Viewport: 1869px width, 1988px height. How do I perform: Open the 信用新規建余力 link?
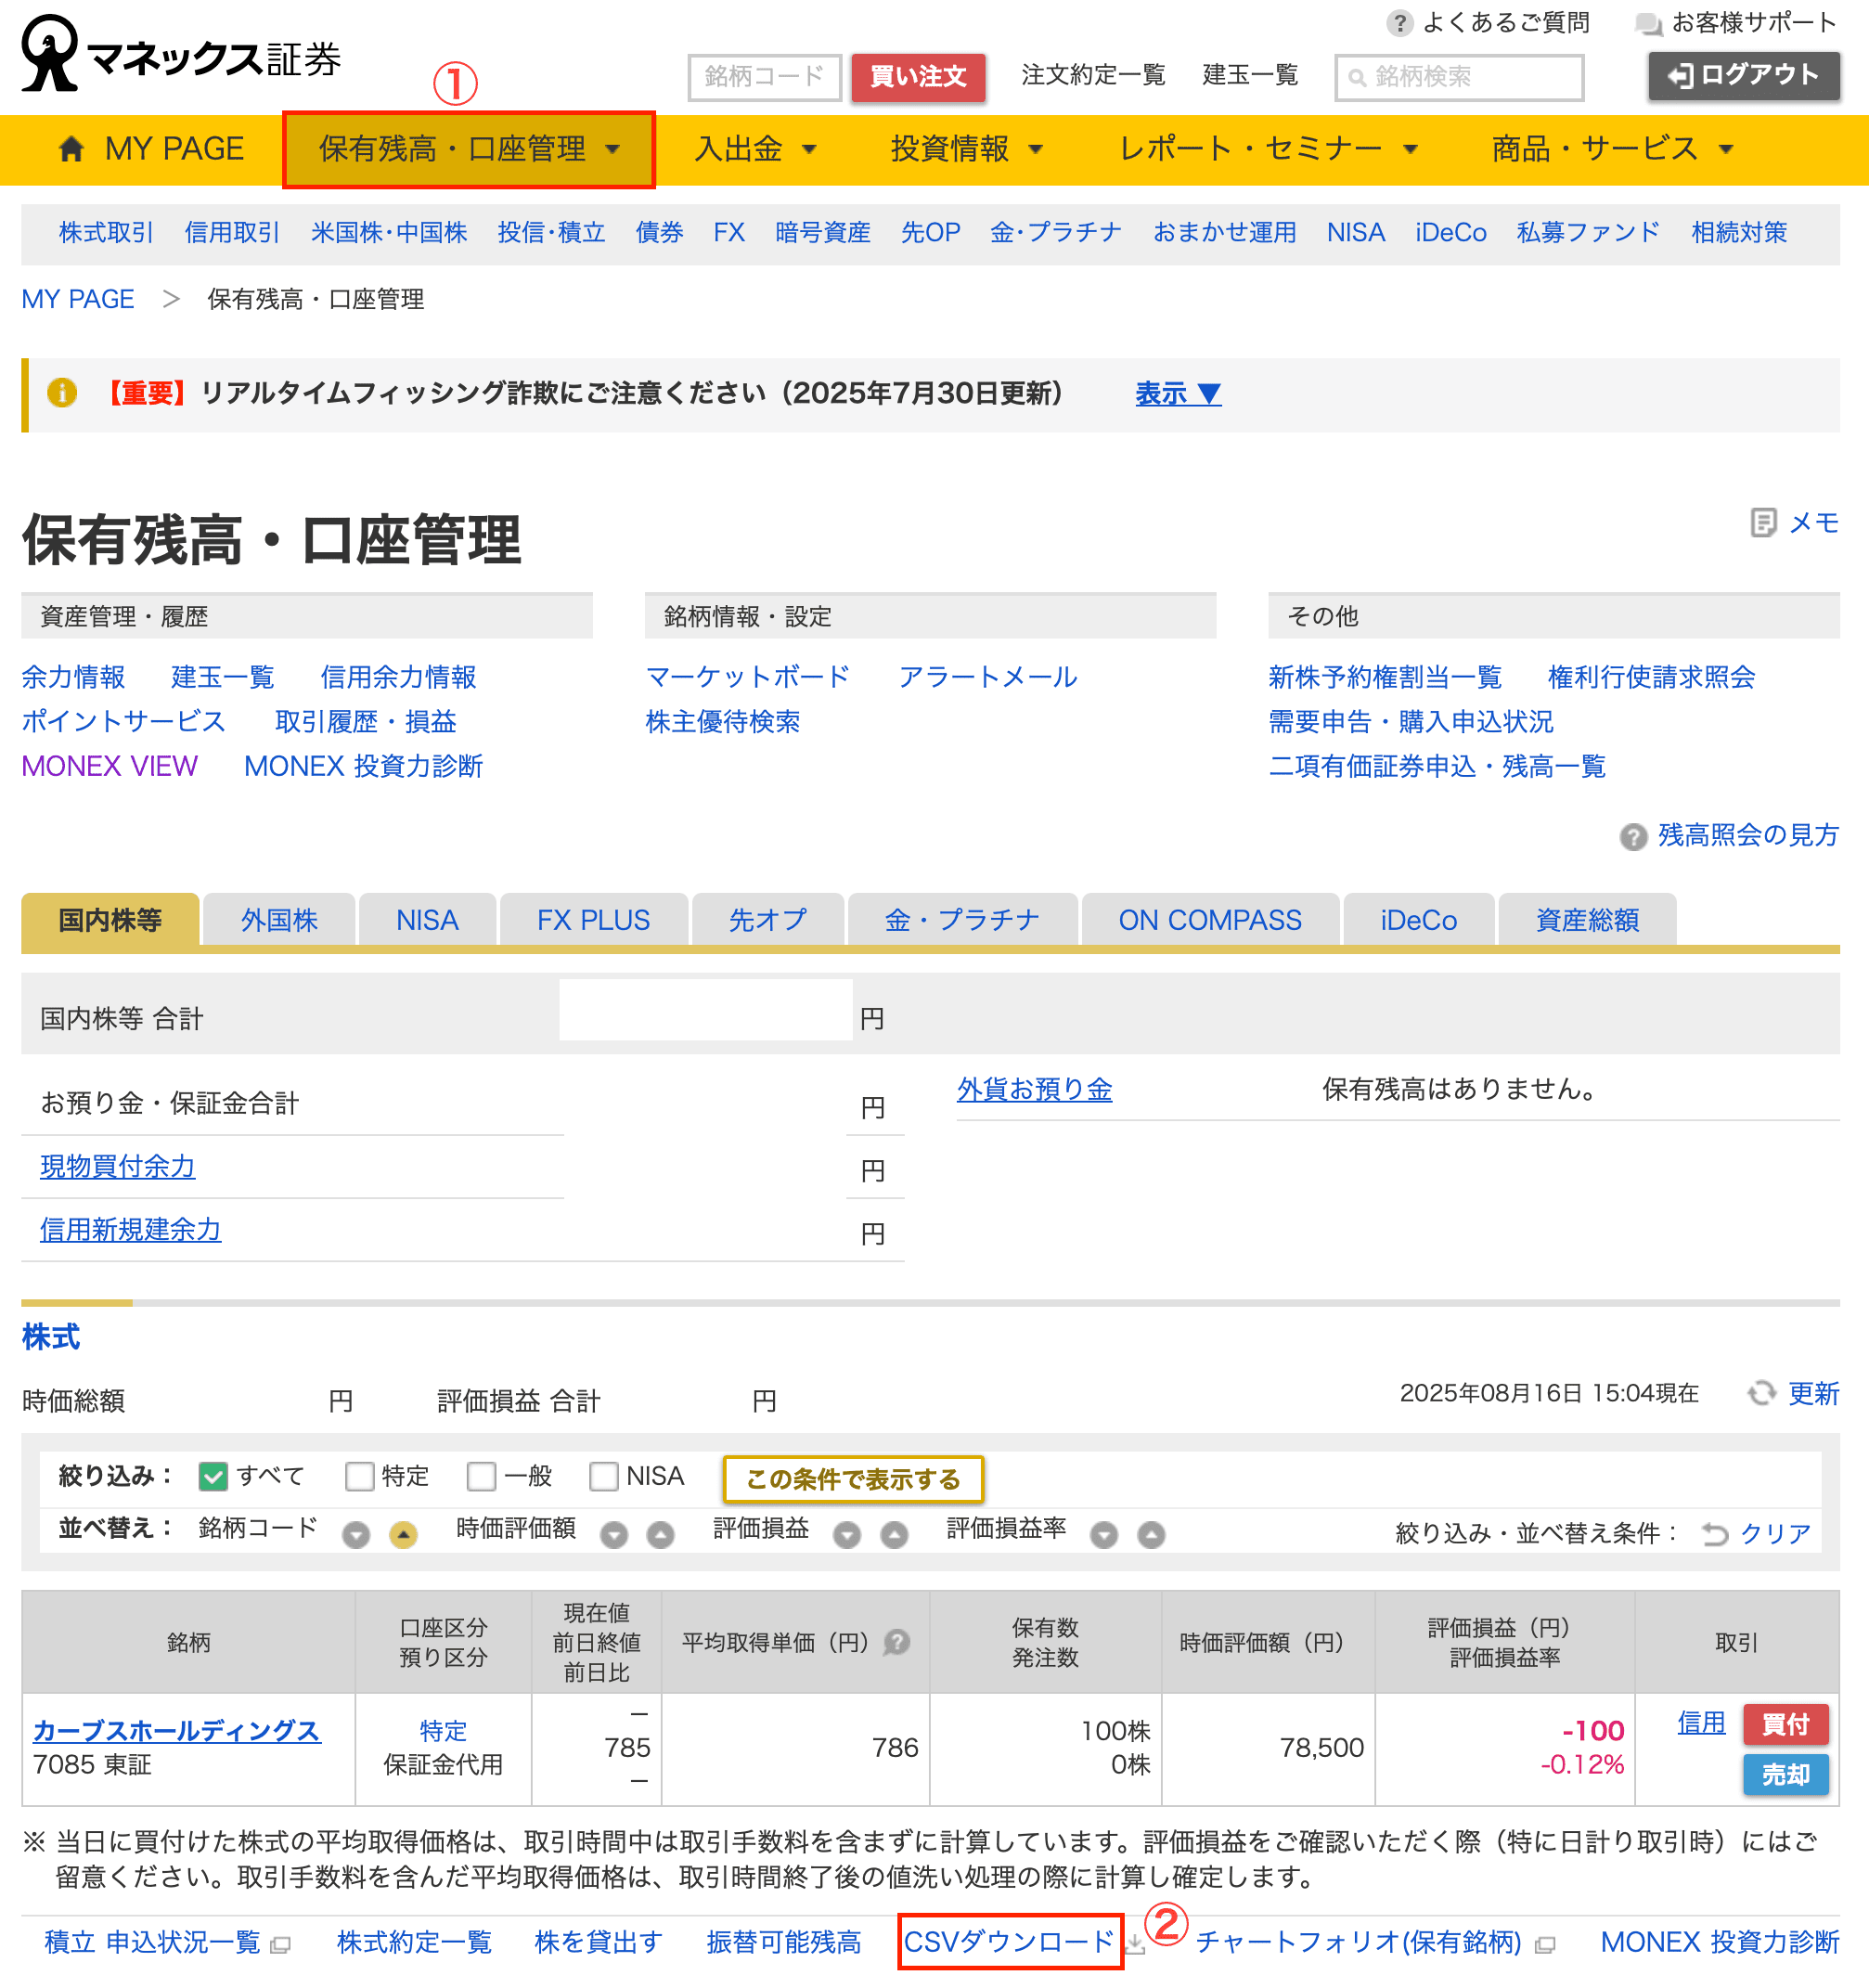tap(130, 1229)
